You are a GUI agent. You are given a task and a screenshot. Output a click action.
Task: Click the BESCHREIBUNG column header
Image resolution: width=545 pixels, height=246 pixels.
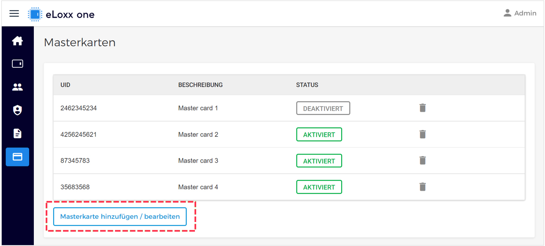(200, 85)
